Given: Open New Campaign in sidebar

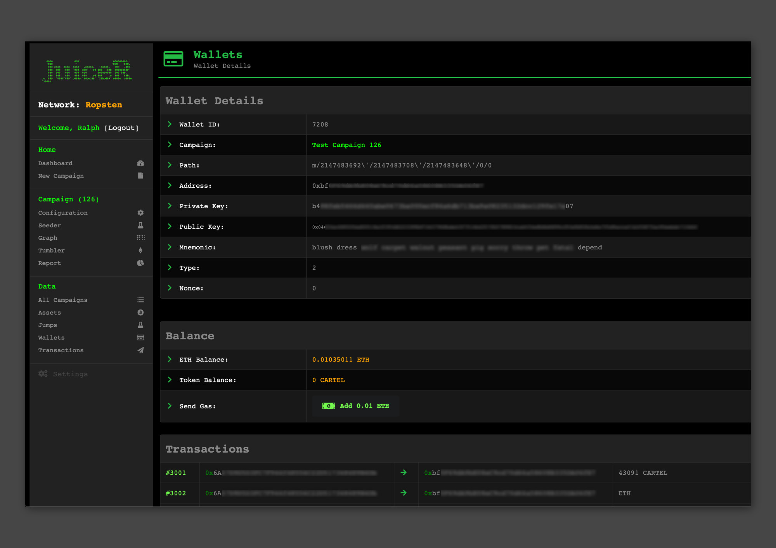Looking at the screenshot, I should 61,176.
